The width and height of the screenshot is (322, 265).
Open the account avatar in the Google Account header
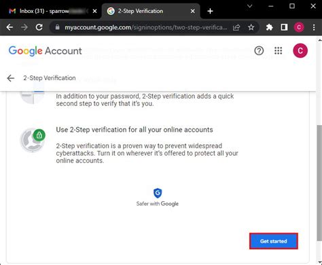(300, 50)
